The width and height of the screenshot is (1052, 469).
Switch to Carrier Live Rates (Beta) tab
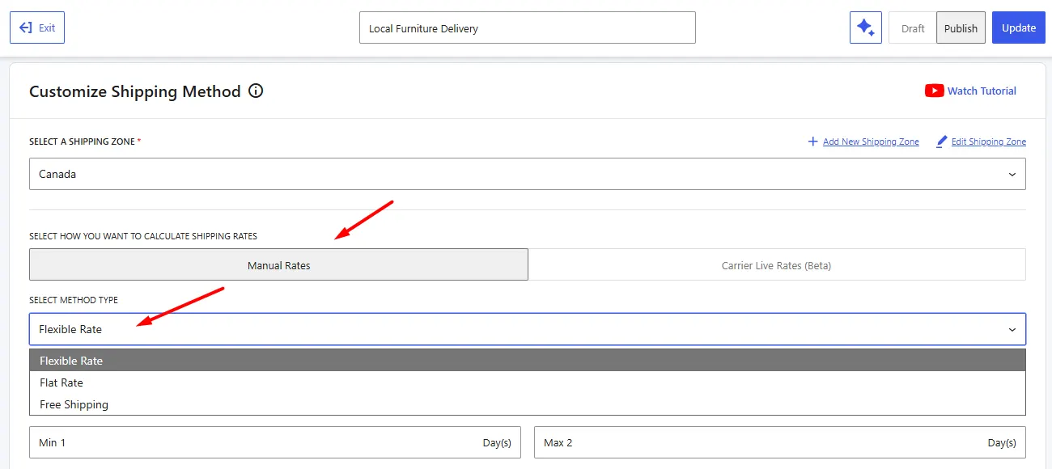coord(776,265)
